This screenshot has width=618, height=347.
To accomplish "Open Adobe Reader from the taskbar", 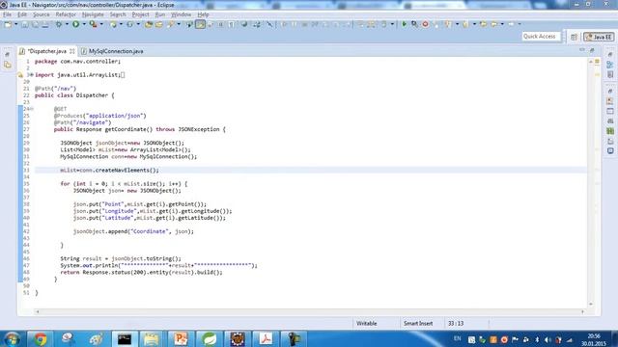I will [x=266, y=338].
